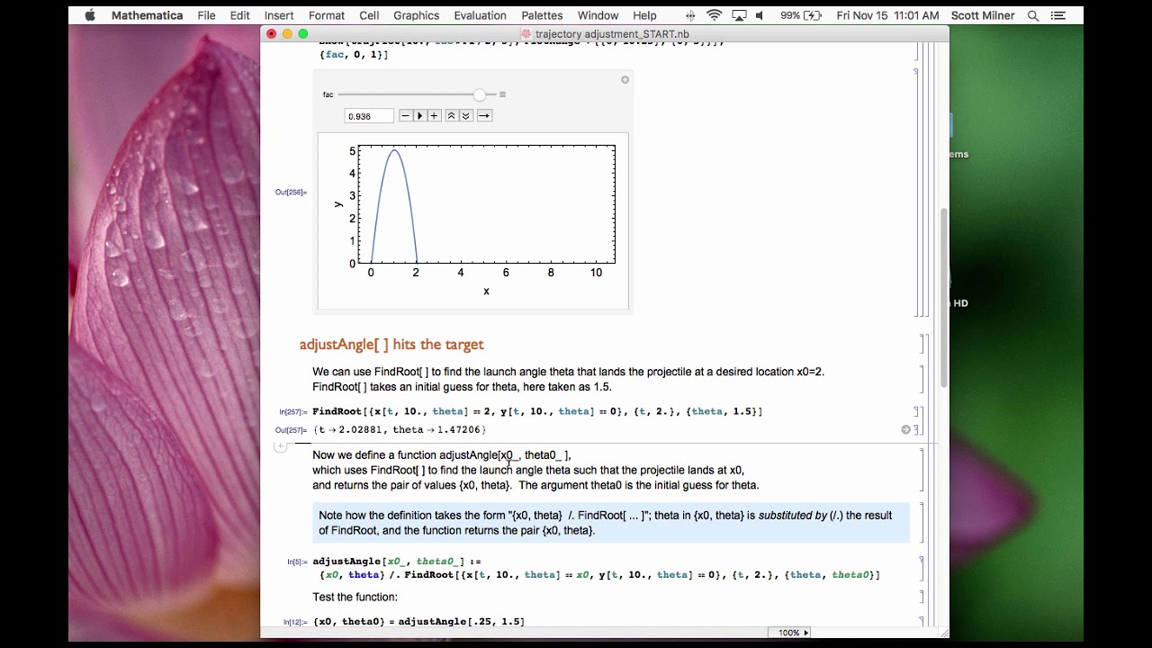Click the trajectory plot graphic
The image size is (1152, 648).
473,220
